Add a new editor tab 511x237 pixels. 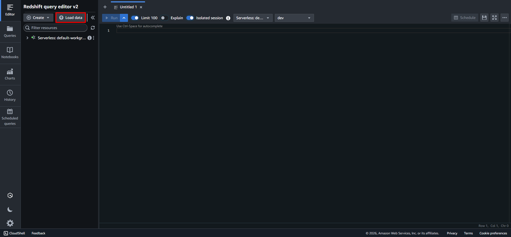click(x=105, y=7)
